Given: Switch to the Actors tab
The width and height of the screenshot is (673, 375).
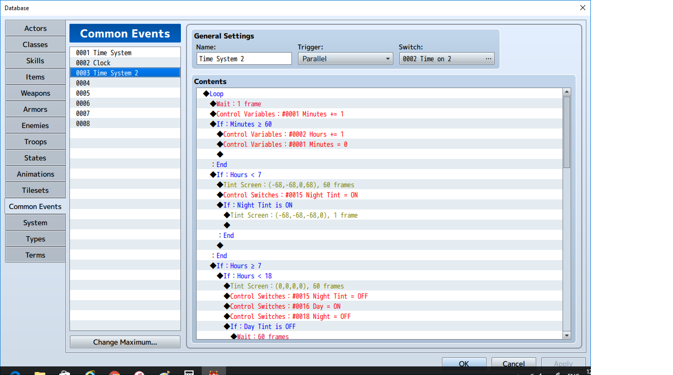Looking at the screenshot, I should [x=35, y=28].
